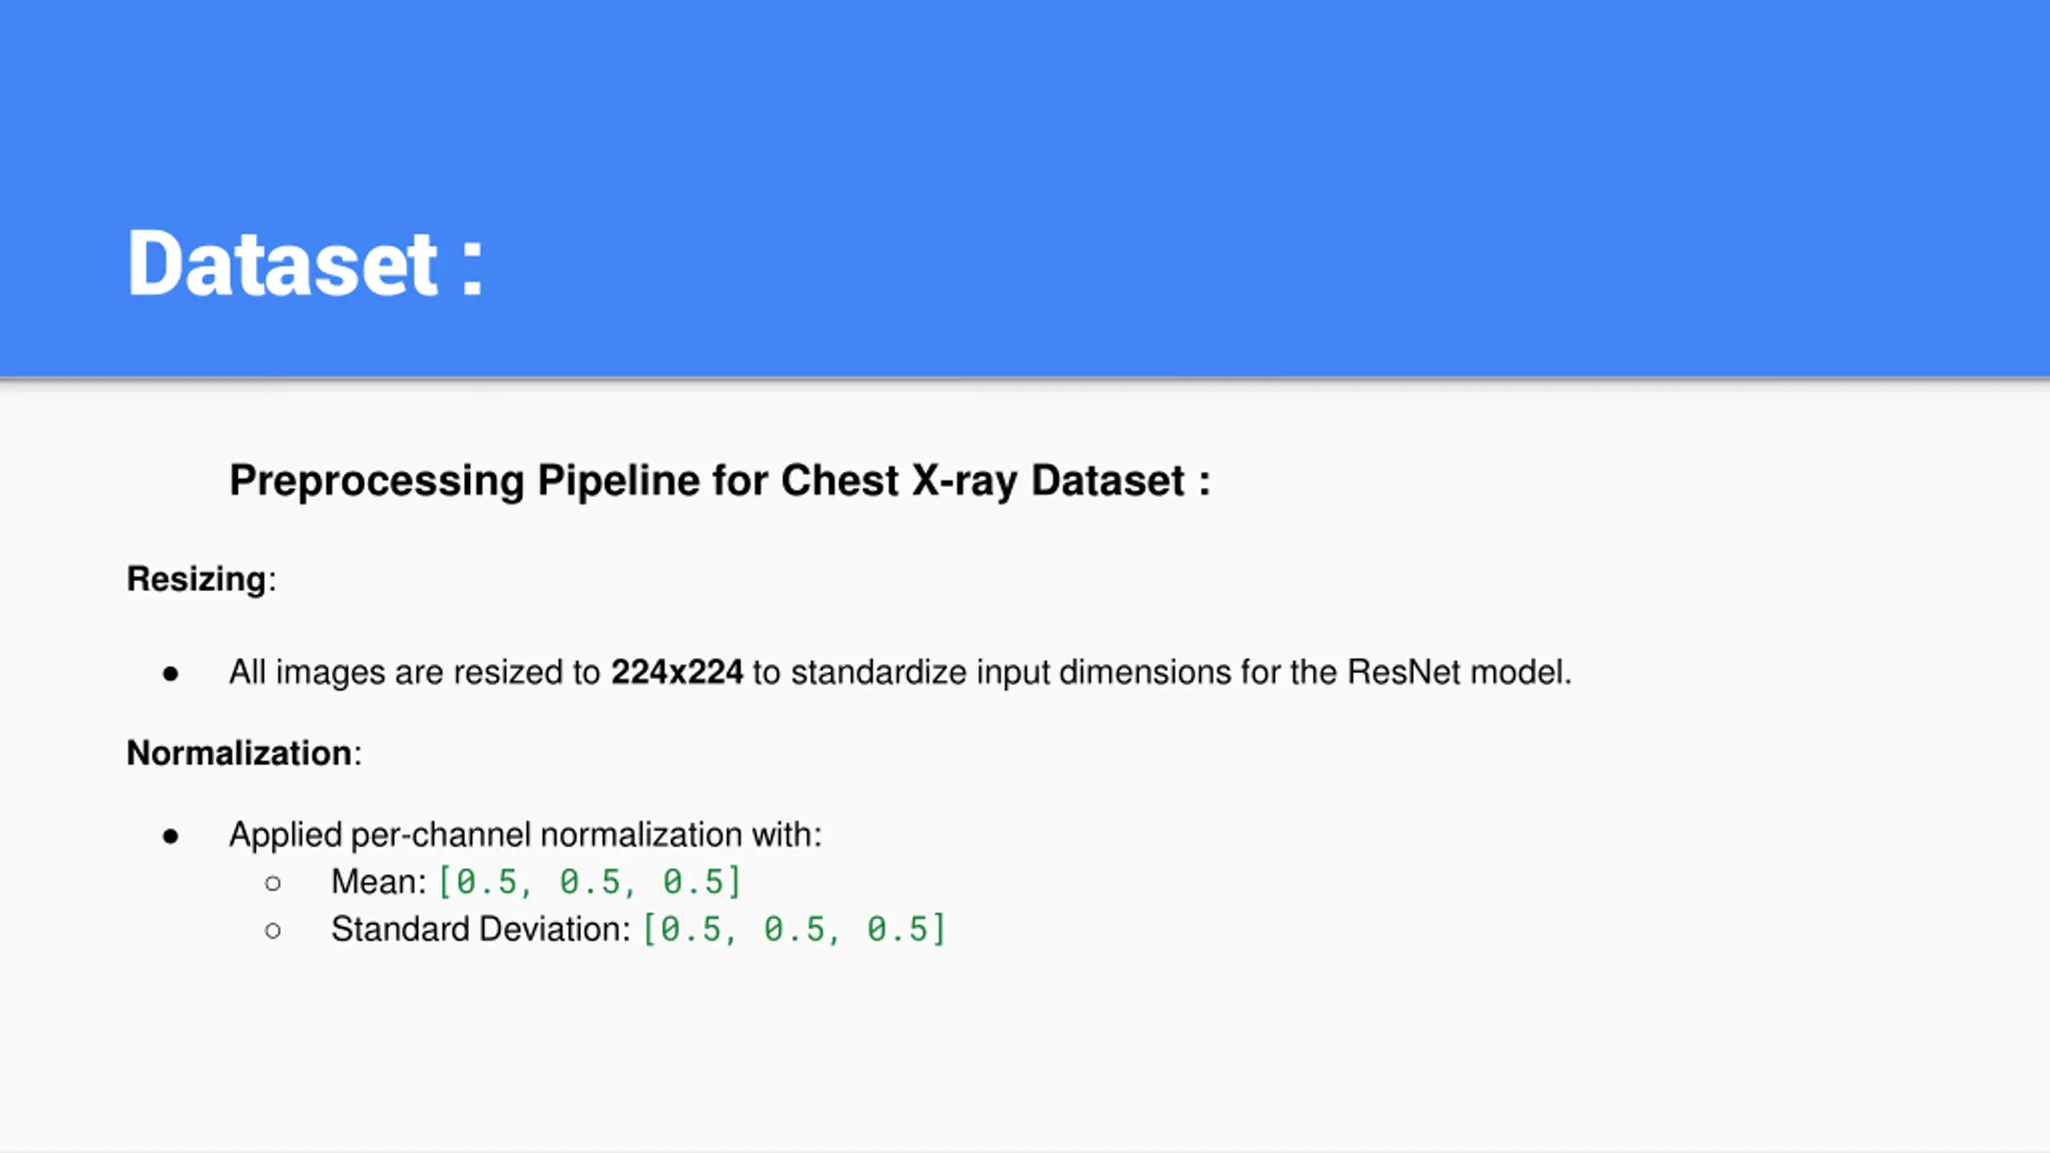
Task: Click the green Mean values array
Action: coord(590,882)
